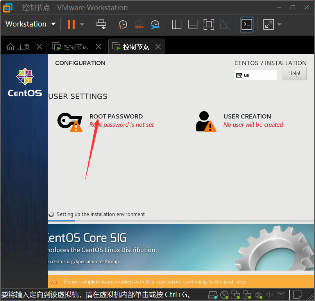
Task: Expand the stretch display dropdown arrow
Action: pos(279,25)
